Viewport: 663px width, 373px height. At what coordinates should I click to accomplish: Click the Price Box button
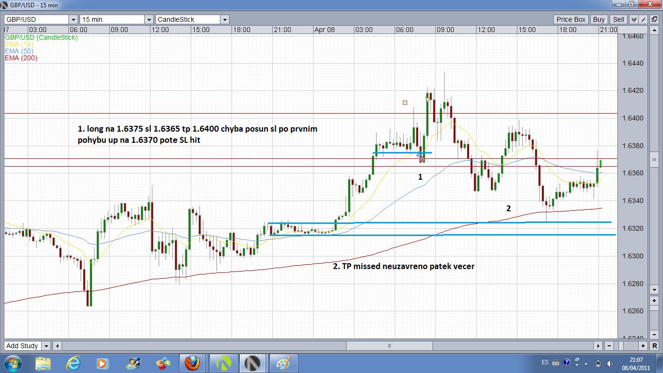point(571,19)
